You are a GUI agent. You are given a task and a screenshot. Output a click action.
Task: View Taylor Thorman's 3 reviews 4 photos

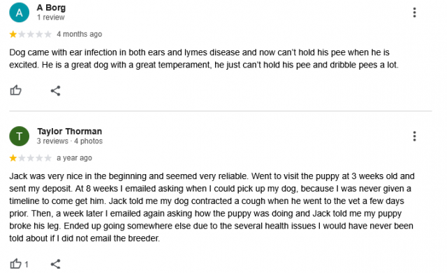pyautogui.click(x=70, y=141)
